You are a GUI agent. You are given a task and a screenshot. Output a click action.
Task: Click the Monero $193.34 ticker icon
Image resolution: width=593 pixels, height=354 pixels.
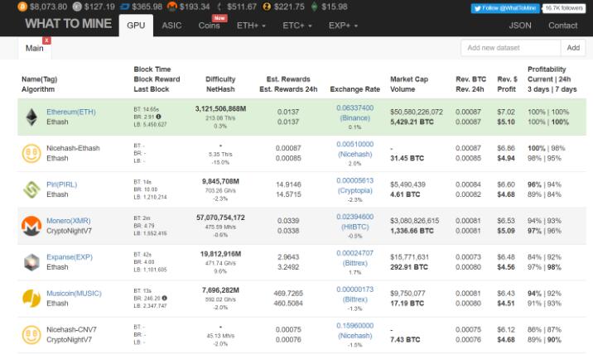coord(172,7)
